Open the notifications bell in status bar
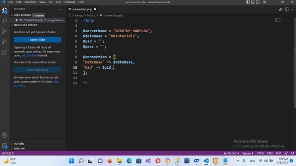 click(x=293, y=153)
